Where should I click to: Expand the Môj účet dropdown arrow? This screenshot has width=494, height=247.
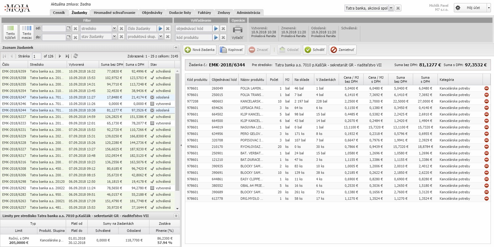coord(488,8)
